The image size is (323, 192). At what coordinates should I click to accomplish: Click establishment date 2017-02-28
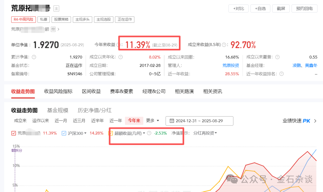[x=150, y=65]
